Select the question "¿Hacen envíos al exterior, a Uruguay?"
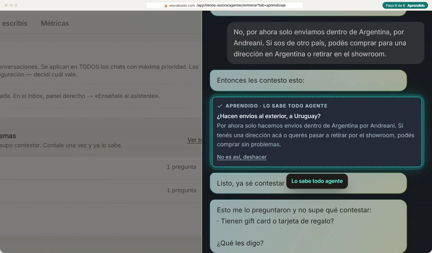The height and width of the screenshot is (253, 432). 269,116
